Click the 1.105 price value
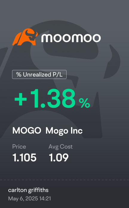The image size is (129, 208). click(24, 158)
